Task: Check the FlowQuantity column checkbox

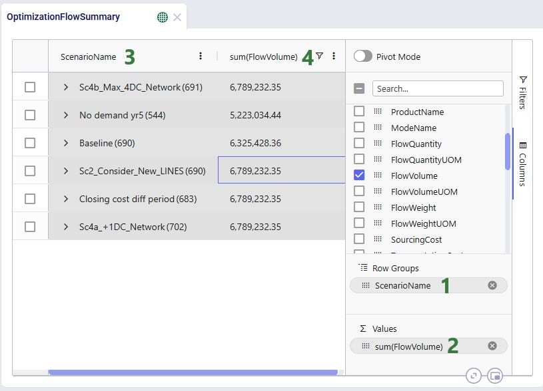Action: pos(359,143)
